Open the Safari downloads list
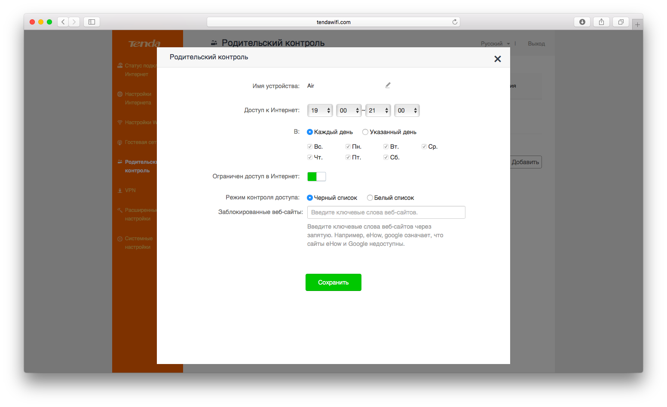This screenshot has width=667, height=407. click(x=582, y=22)
